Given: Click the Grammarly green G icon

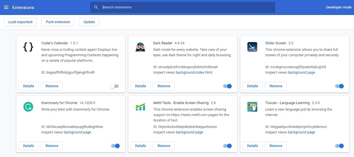Looking at the screenshot, I should coord(28,107).
